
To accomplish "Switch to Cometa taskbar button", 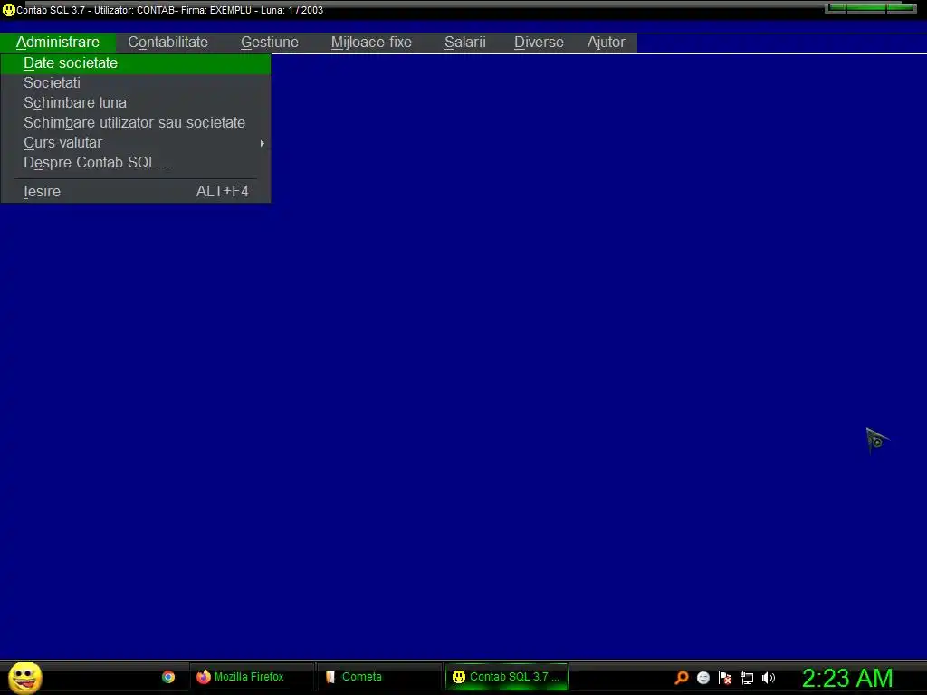I will [378, 677].
